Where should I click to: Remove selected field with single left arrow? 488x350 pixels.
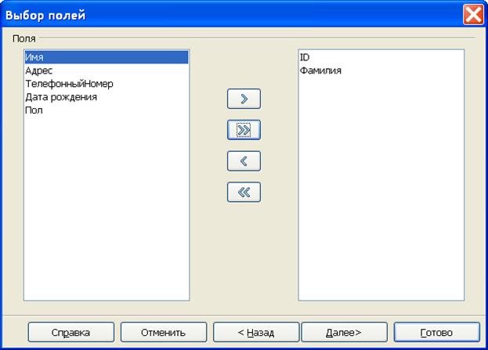(244, 161)
